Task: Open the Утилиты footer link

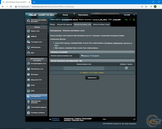Action: pyautogui.click(x=78, y=119)
